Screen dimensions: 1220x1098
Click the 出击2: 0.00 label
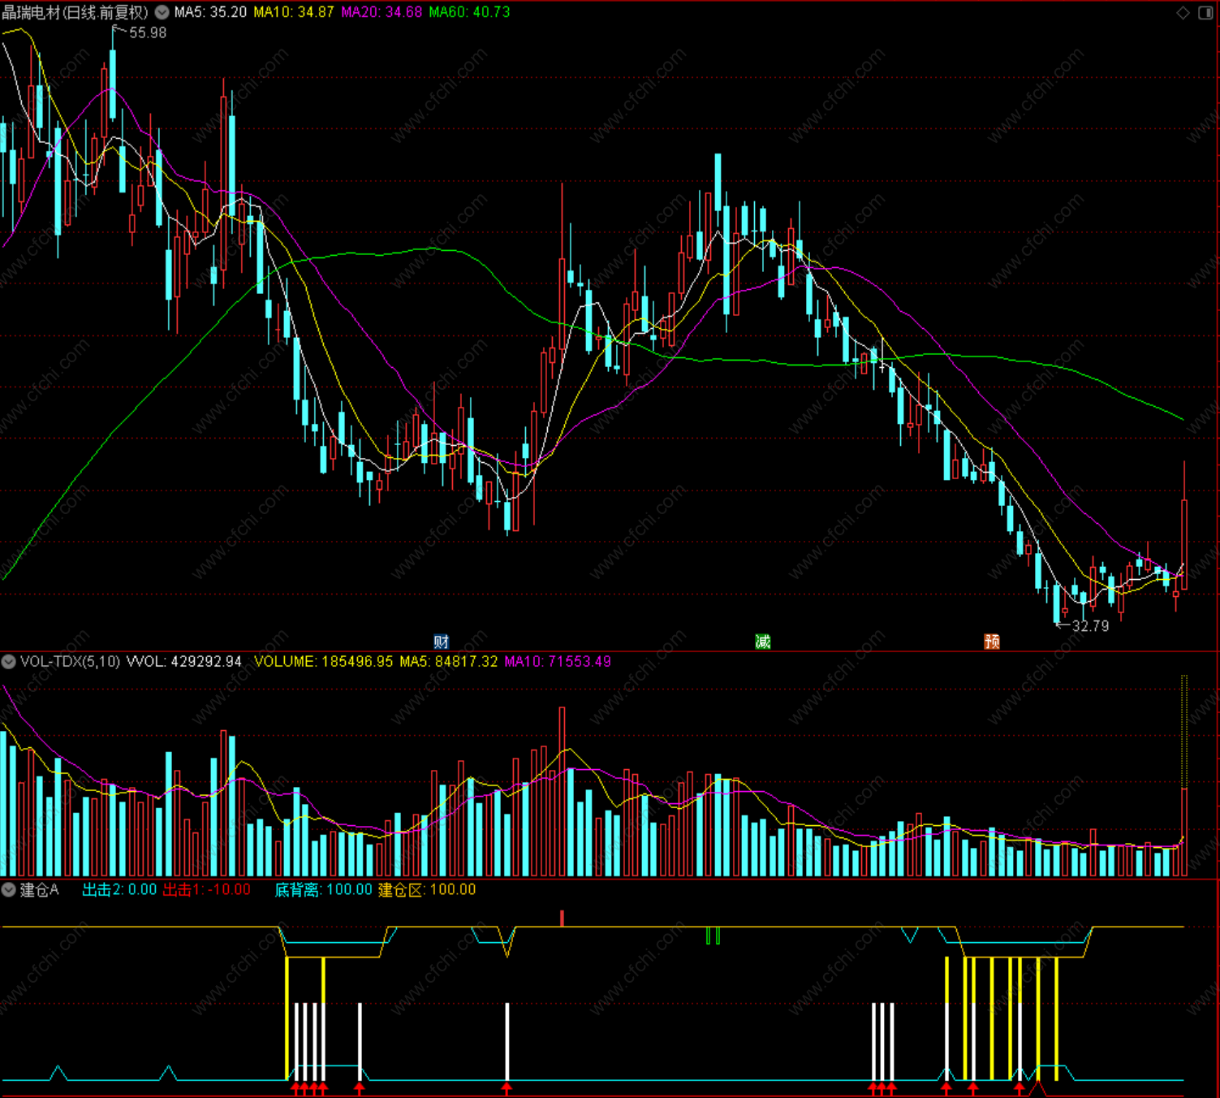119,890
